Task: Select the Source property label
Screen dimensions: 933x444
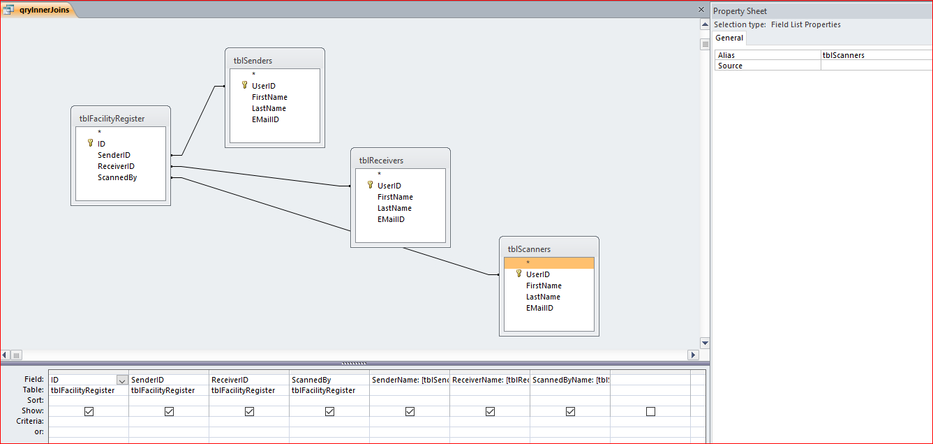Action: 730,65
